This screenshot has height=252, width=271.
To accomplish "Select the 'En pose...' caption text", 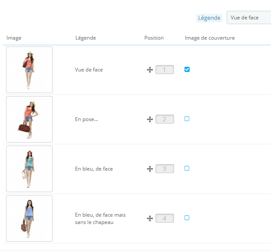I will pyautogui.click(x=87, y=119).
